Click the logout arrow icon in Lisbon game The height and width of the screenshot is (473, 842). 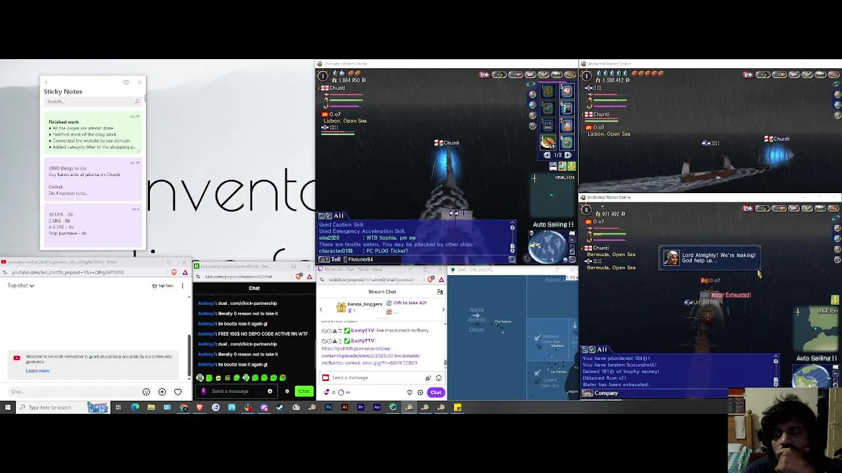pos(484,75)
